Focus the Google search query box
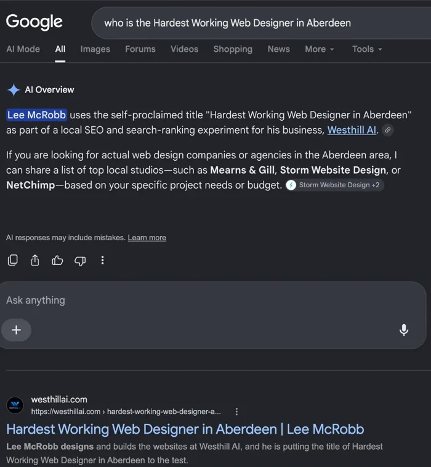 tap(262, 23)
